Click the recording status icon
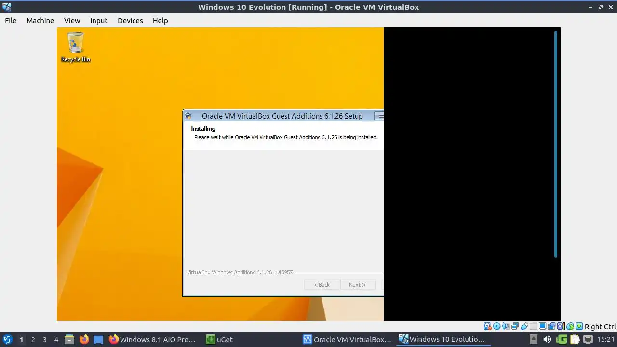Image resolution: width=617 pixels, height=347 pixels. (x=551, y=326)
